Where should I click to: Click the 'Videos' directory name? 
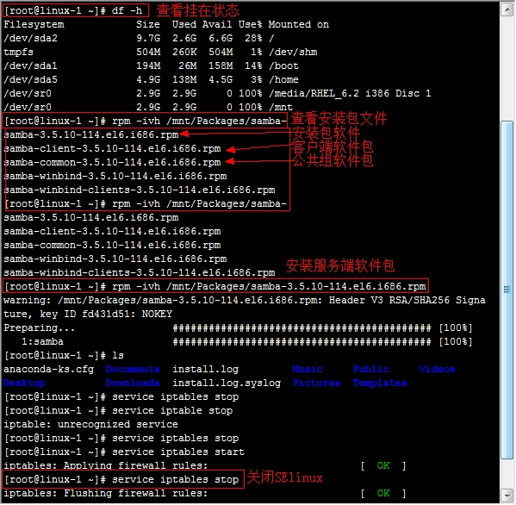click(437, 370)
